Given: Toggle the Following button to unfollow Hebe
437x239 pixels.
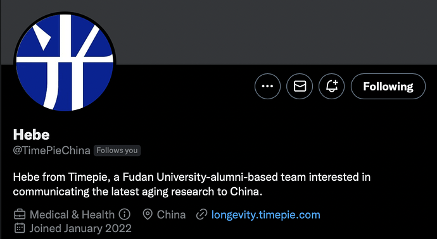Looking at the screenshot, I should coord(388,86).
